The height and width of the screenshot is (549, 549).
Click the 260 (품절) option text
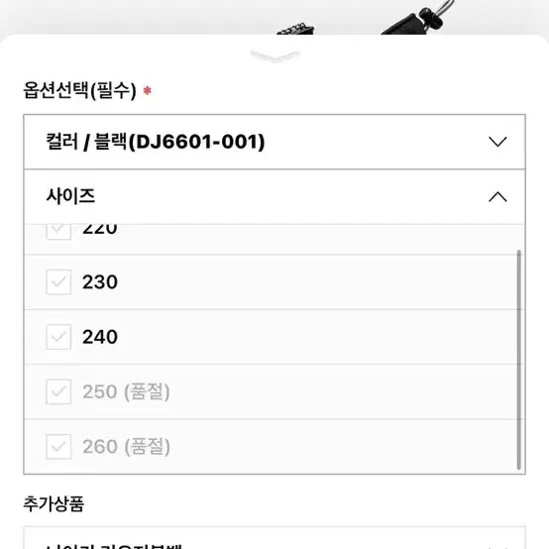[x=126, y=446]
